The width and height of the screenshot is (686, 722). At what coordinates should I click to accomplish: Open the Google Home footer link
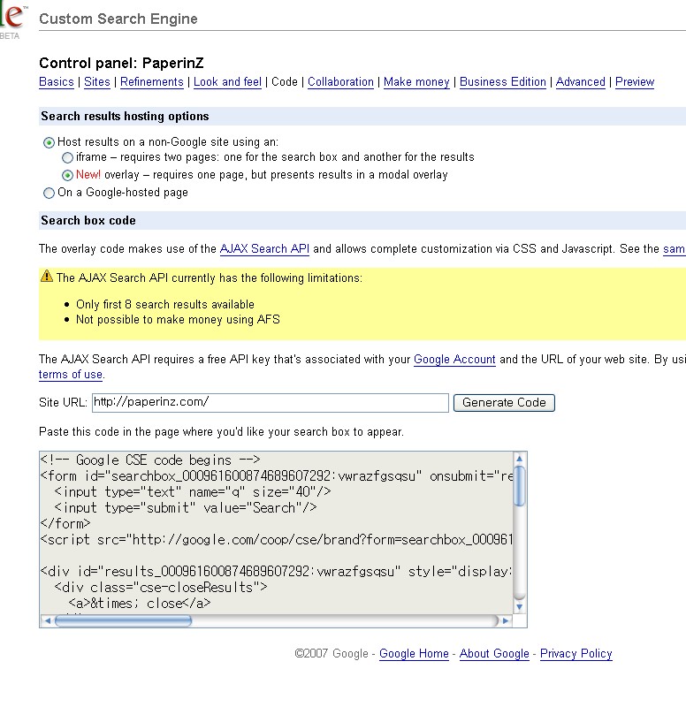[x=414, y=654]
